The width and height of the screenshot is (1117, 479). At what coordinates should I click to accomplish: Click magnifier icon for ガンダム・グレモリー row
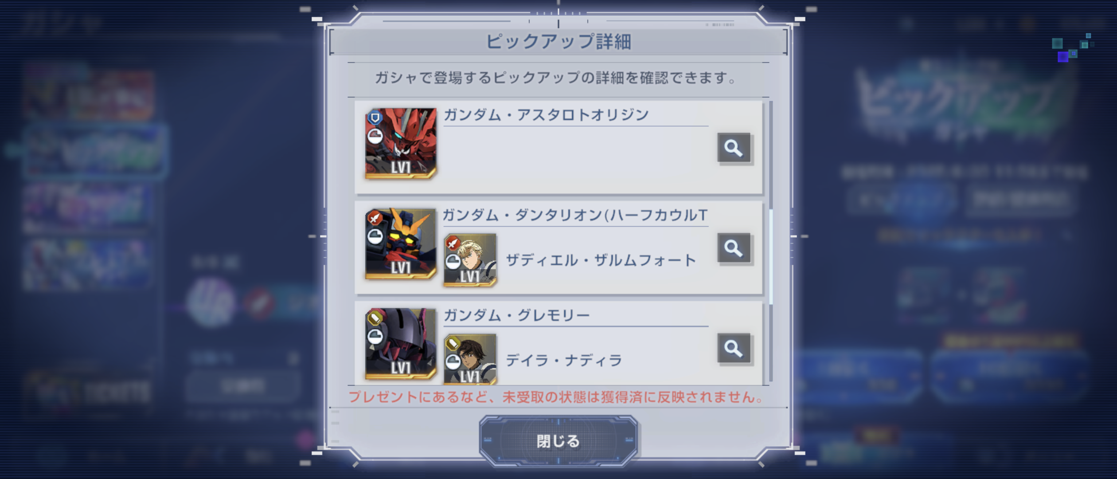pos(734,348)
